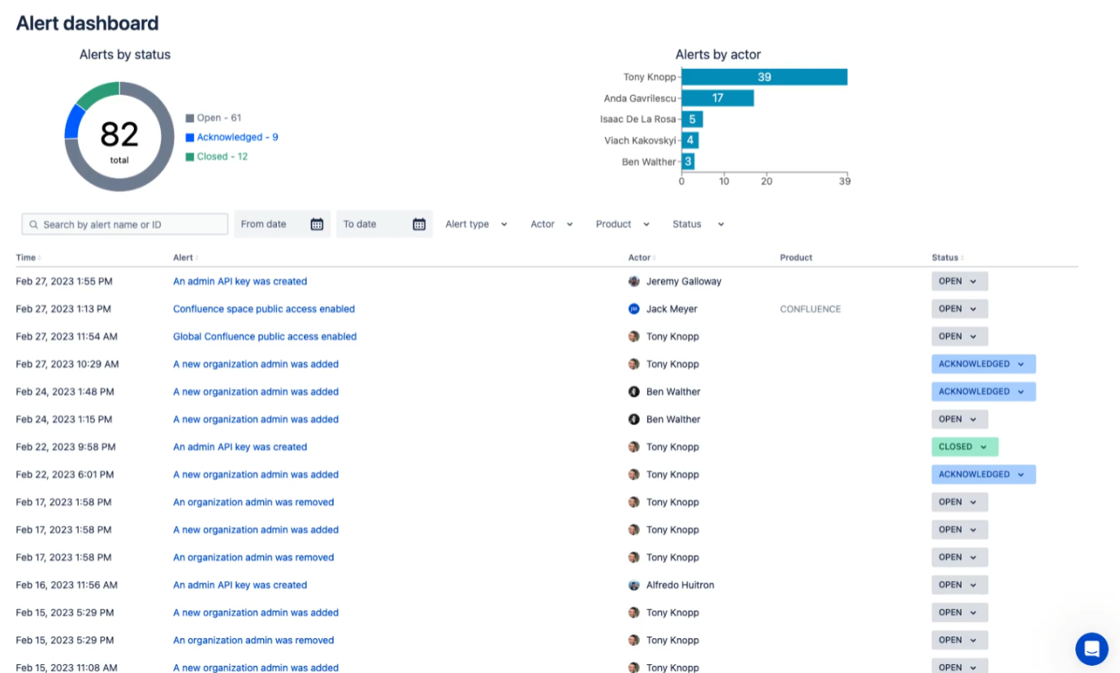Viewport: 1120px width, 673px height.
Task: Open the From date calendar icon
Action: pyautogui.click(x=317, y=224)
